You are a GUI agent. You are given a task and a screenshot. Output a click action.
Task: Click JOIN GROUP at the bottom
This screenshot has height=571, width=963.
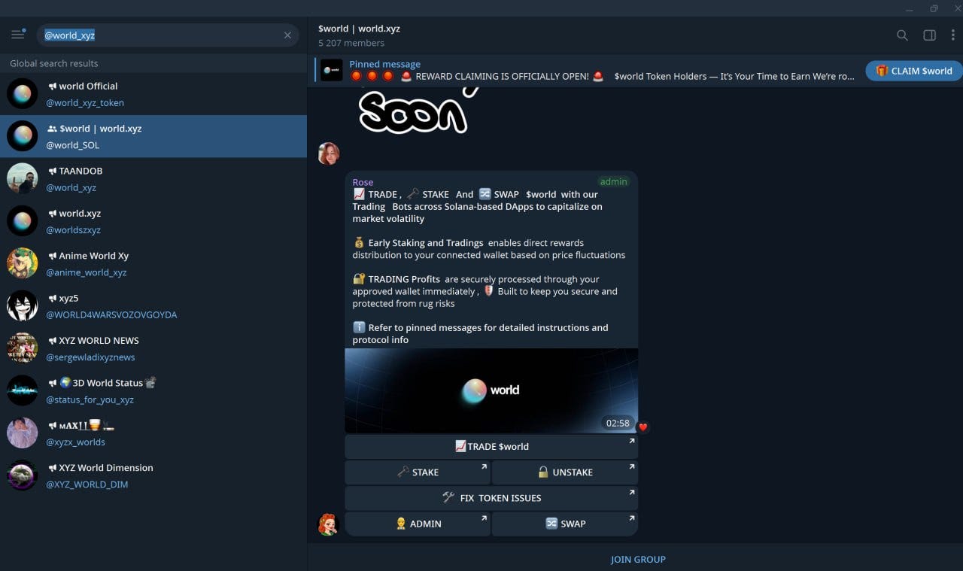(638, 559)
